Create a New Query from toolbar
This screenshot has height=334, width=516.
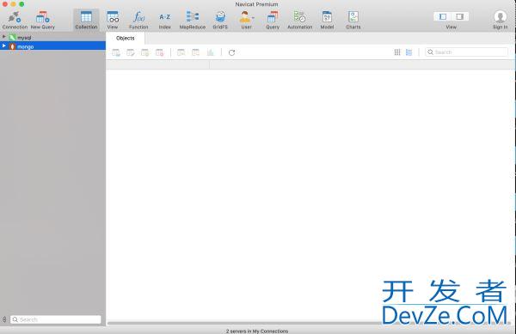[42, 20]
